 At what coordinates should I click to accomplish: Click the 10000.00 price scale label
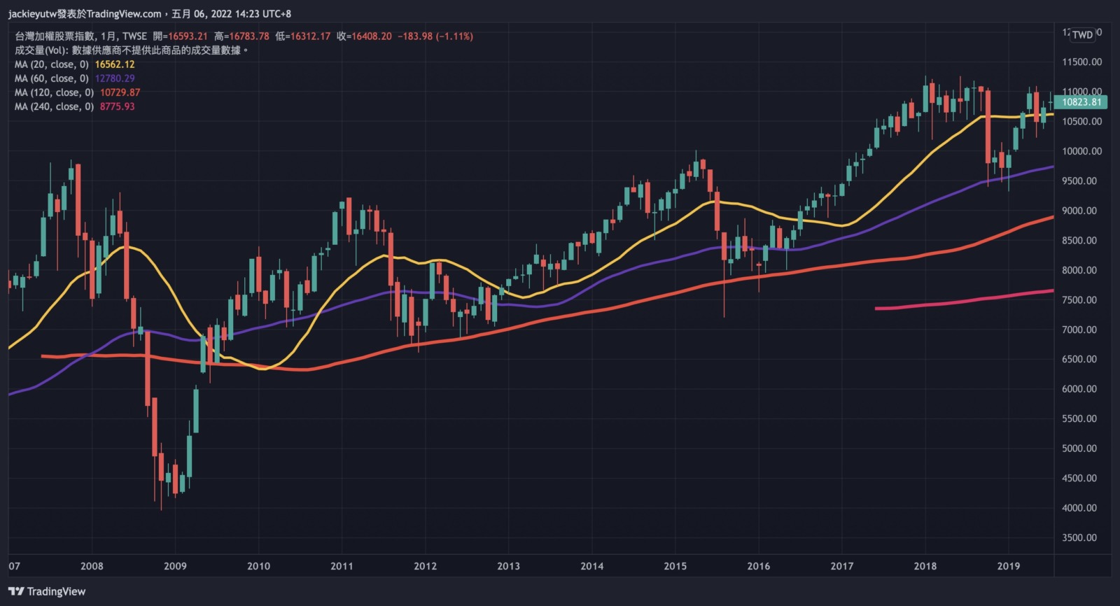[x=1081, y=151]
